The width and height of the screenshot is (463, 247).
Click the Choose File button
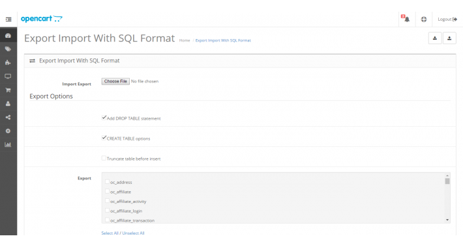point(115,81)
